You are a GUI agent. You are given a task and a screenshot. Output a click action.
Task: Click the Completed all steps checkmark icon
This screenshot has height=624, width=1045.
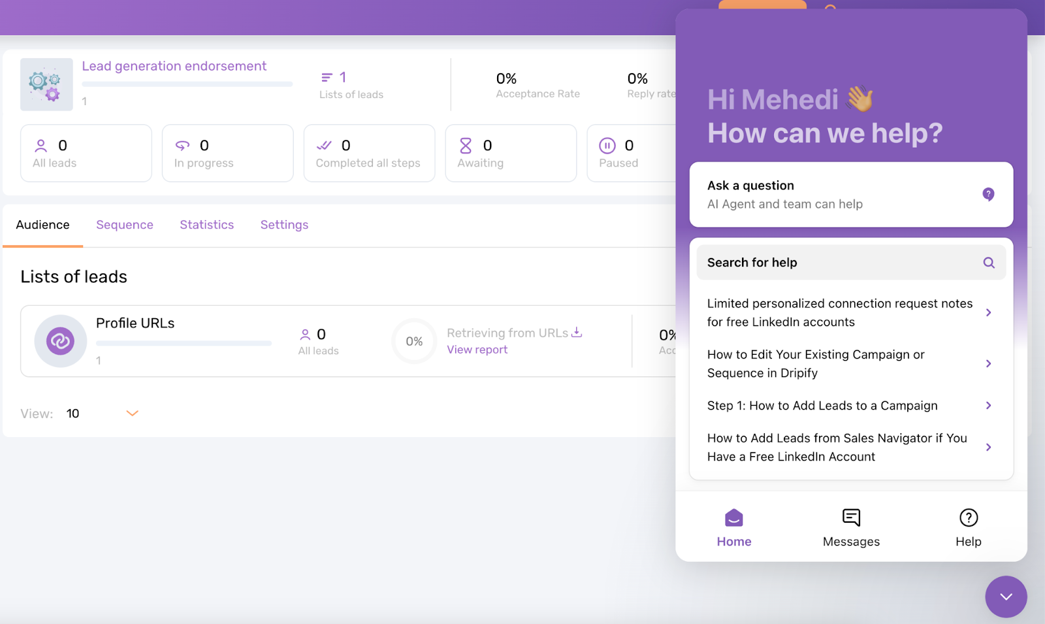tap(325, 145)
